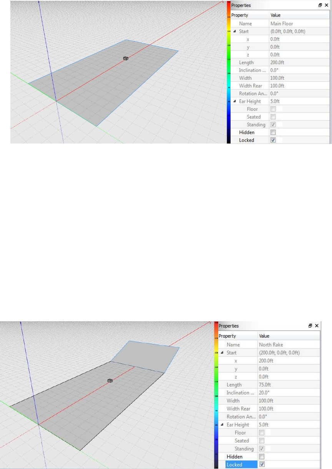Select 'Inclination ...' label in North Rake panel
This screenshot has width=332, height=469.
tap(240, 393)
